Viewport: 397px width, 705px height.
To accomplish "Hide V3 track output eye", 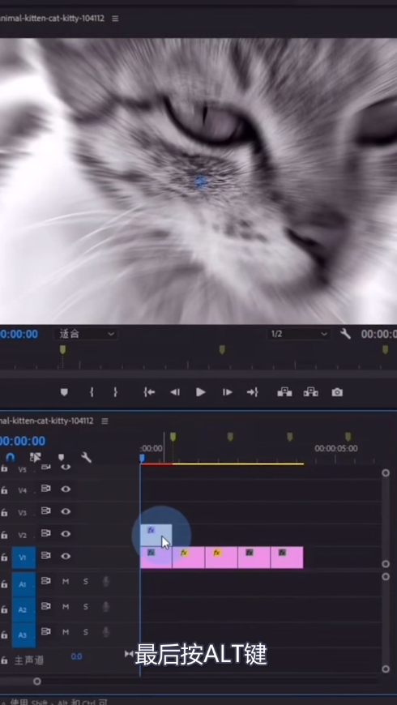I will coord(66,511).
